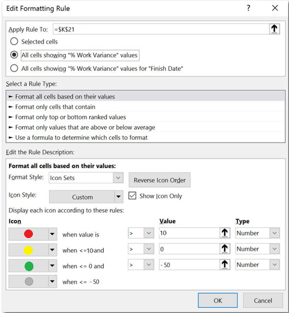Screen dimensions: 289x313
Task: Click the range selector arrow beside value 10
Action: coord(225,233)
